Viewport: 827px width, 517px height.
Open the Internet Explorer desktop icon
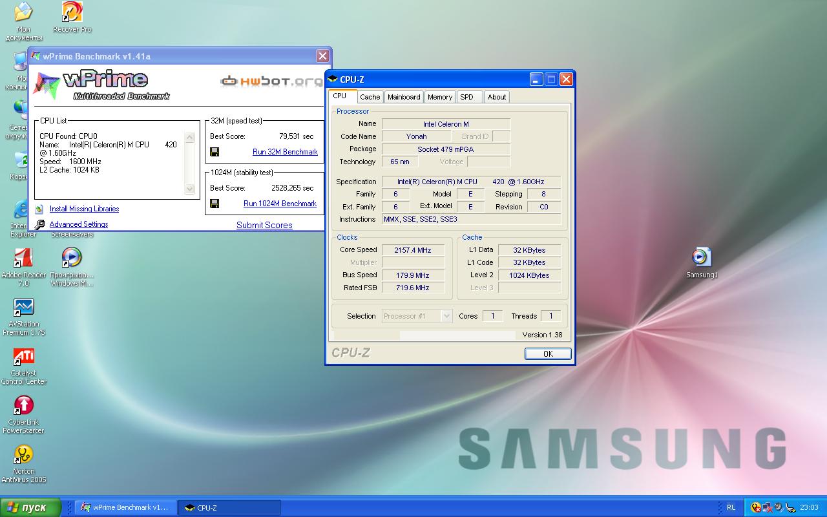pos(21,220)
